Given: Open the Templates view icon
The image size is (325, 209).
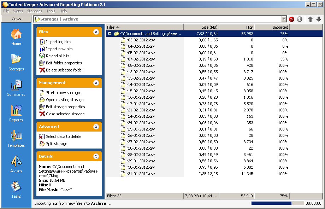Looking at the screenshot, I should tap(16, 135).
